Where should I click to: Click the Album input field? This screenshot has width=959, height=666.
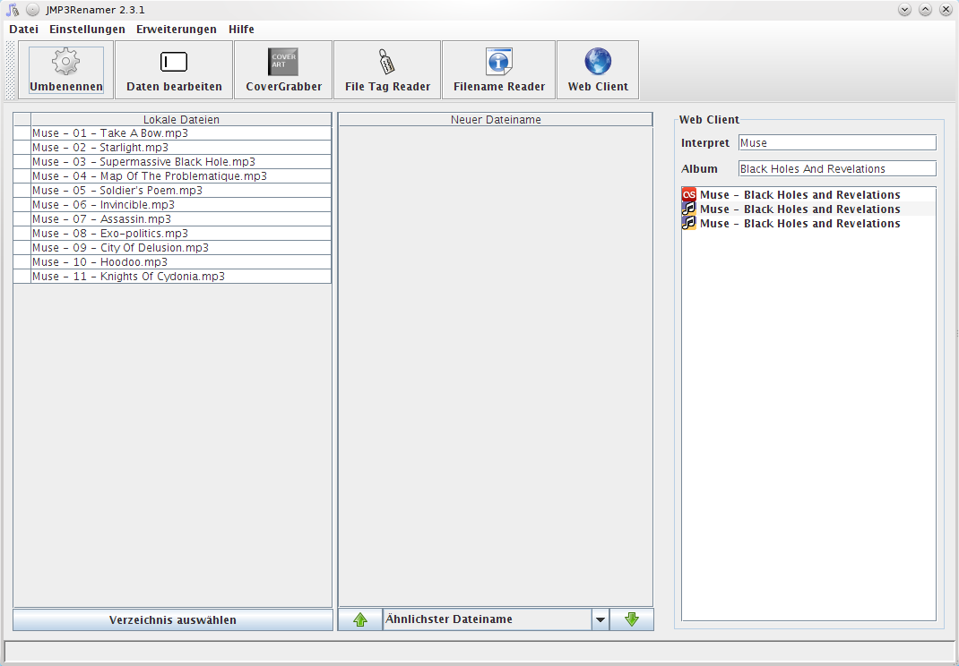pos(837,168)
